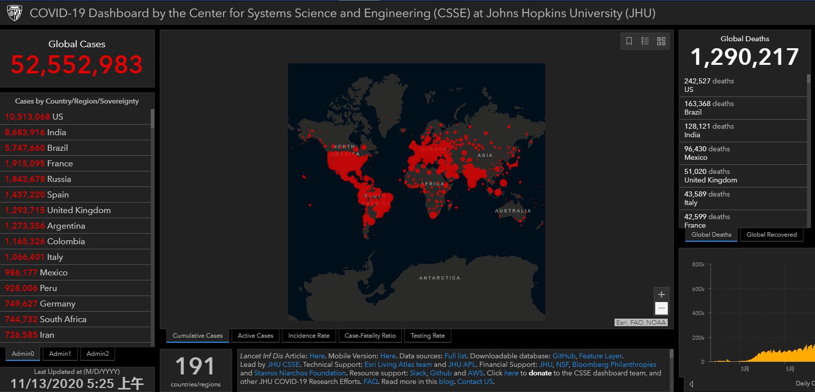Open the Feature Layer link
The width and height of the screenshot is (815, 392).
click(x=600, y=356)
